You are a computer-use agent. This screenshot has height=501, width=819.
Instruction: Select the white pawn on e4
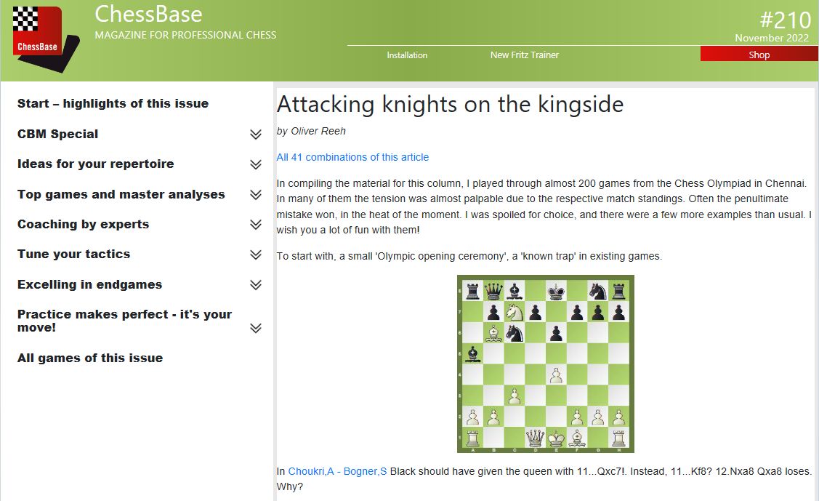coord(556,374)
